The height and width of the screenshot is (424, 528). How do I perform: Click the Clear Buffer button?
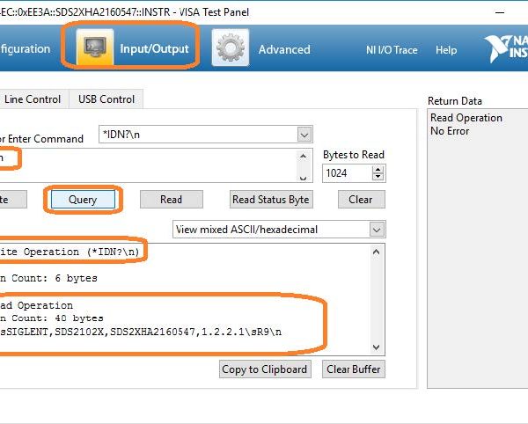point(354,369)
